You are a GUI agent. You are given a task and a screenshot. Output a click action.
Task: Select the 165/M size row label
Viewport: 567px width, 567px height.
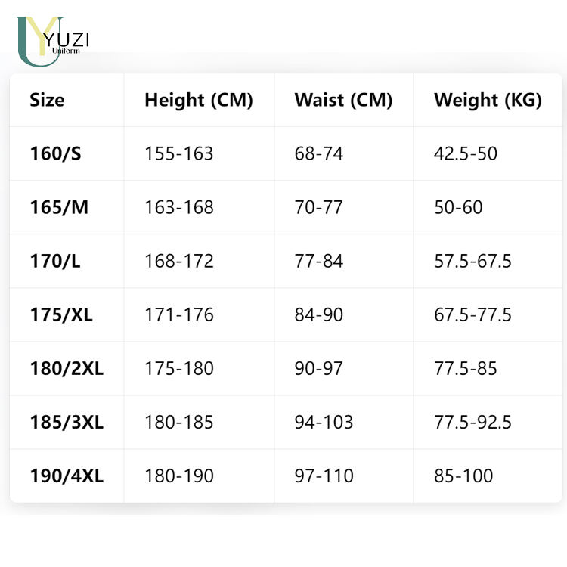(x=59, y=207)
